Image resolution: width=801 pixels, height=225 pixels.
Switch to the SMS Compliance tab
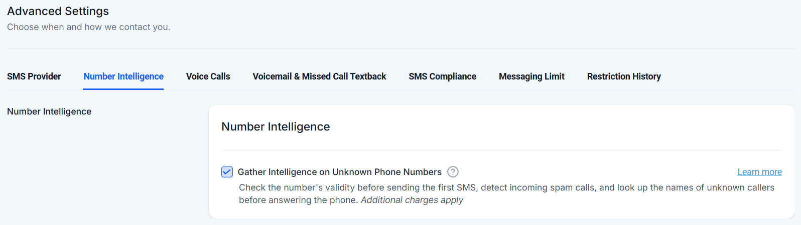(442, 76)
